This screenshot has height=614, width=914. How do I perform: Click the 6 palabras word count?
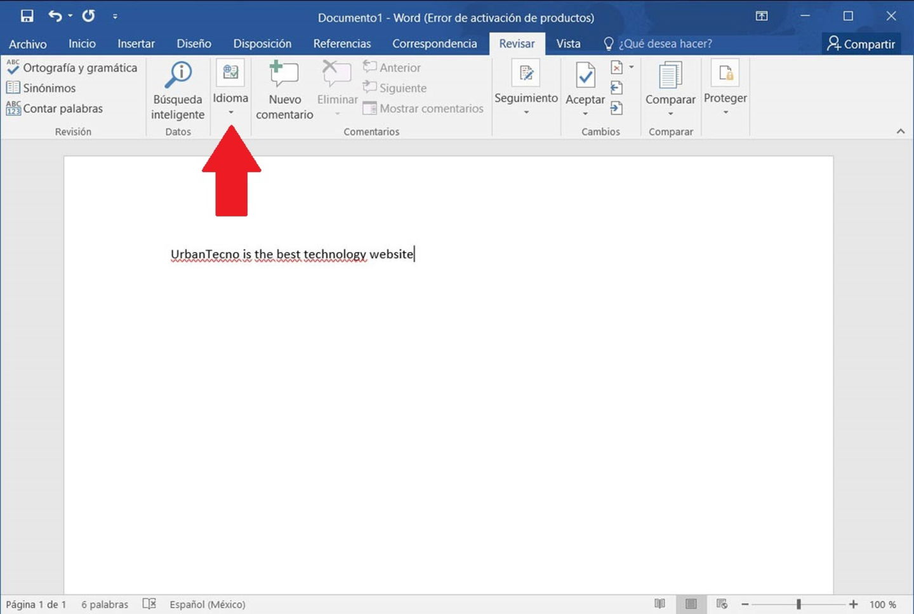pyautogui.click(x=105, y=604)
